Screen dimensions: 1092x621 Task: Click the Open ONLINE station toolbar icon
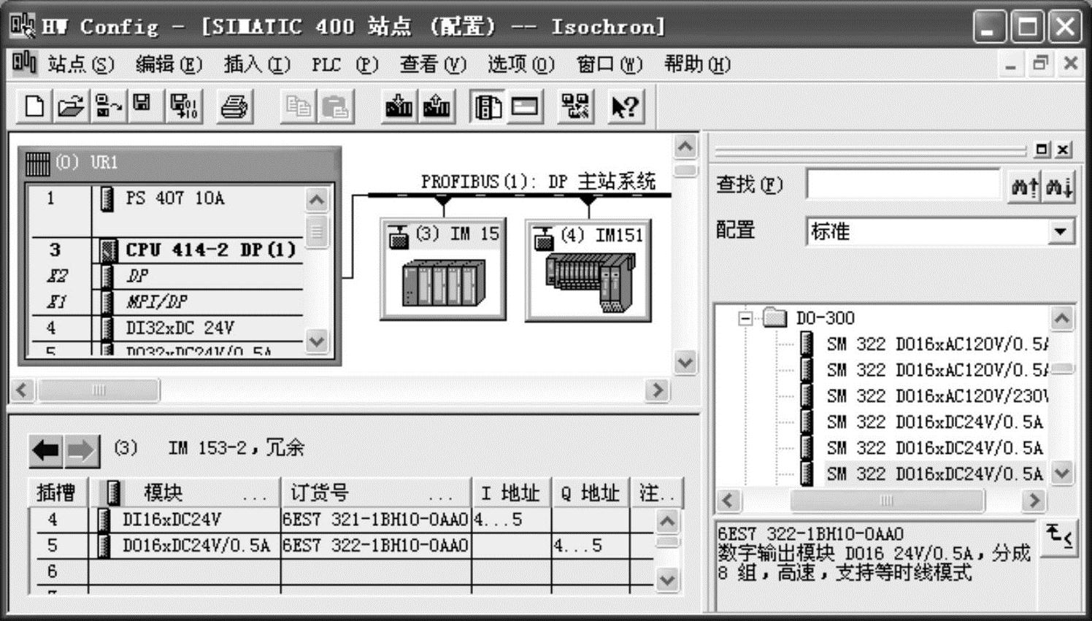point(108,107)
